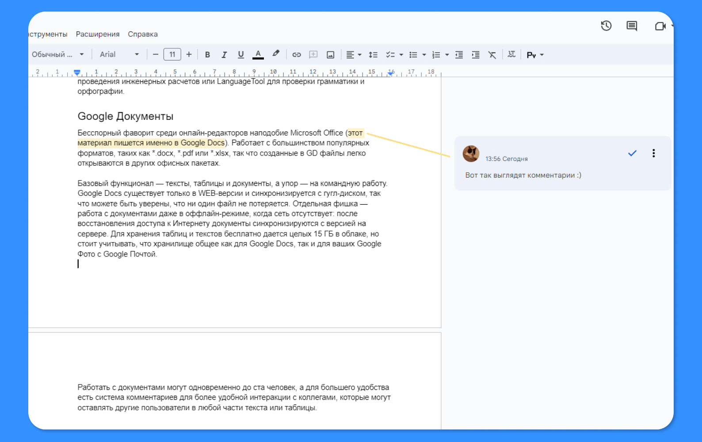Screen dimensions: 702x442
Task: Open the partially visible Инструменты menu
Action: [48, 34]
